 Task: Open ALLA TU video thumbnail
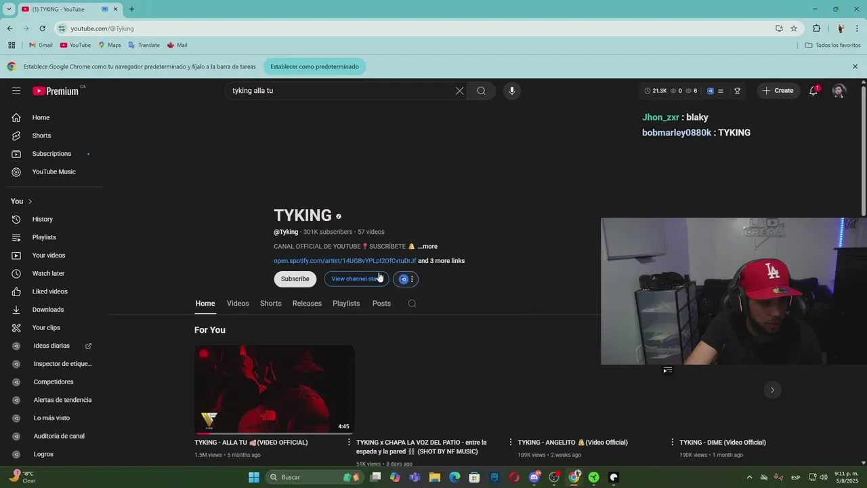274,390
